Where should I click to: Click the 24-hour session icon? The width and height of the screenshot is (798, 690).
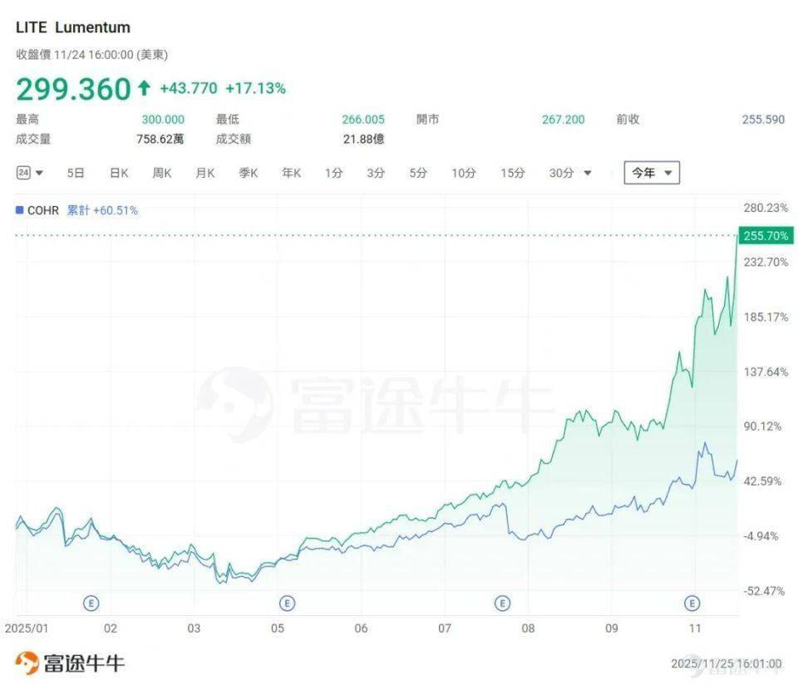point(23,173)
